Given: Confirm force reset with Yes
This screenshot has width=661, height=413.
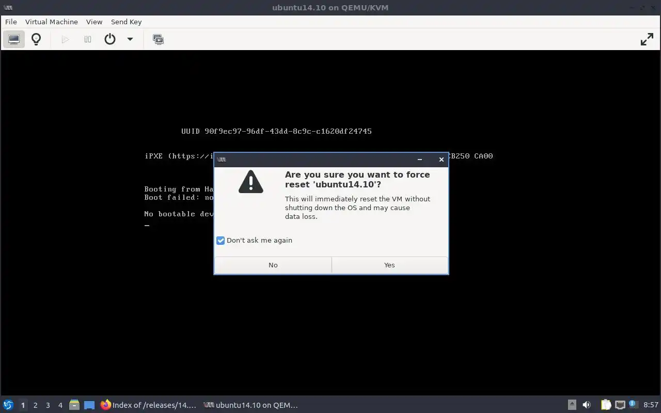Looking at the screenshot, I should [x=389, y=265].
